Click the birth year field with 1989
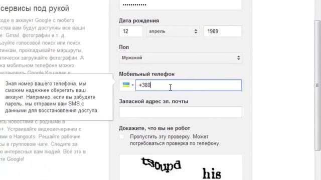This screenshot has height=180, width=321. (x=223, y=31)
